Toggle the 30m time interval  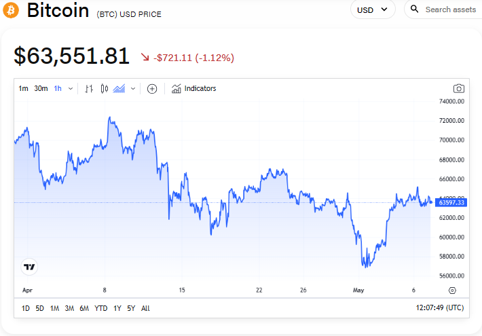tap(41, 88)
